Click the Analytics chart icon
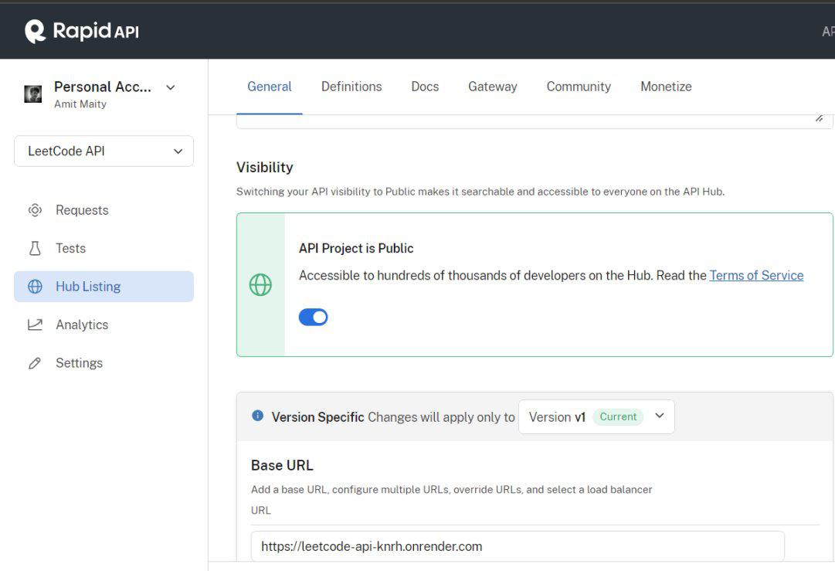The height and width of the screenshot is (571, 835). (35, 325)
